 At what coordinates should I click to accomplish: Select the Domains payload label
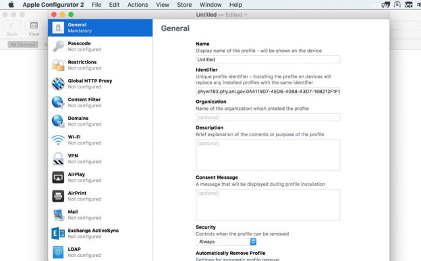click(x=78, y=118)
